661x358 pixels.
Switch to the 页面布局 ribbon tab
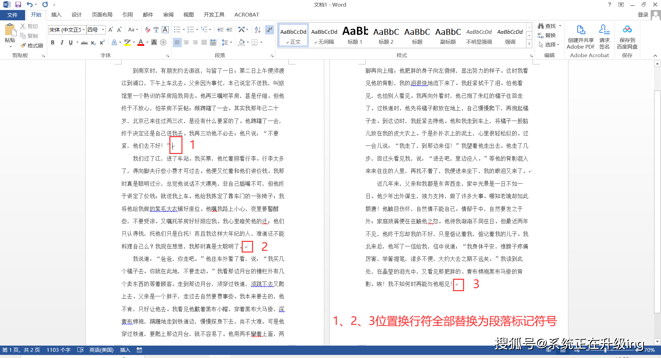coord(102,15)
